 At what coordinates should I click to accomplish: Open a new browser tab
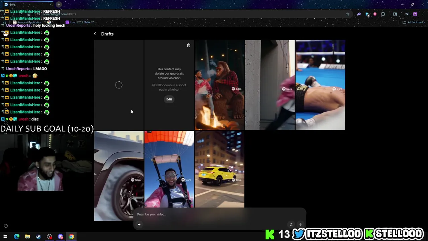coord(59,4)
